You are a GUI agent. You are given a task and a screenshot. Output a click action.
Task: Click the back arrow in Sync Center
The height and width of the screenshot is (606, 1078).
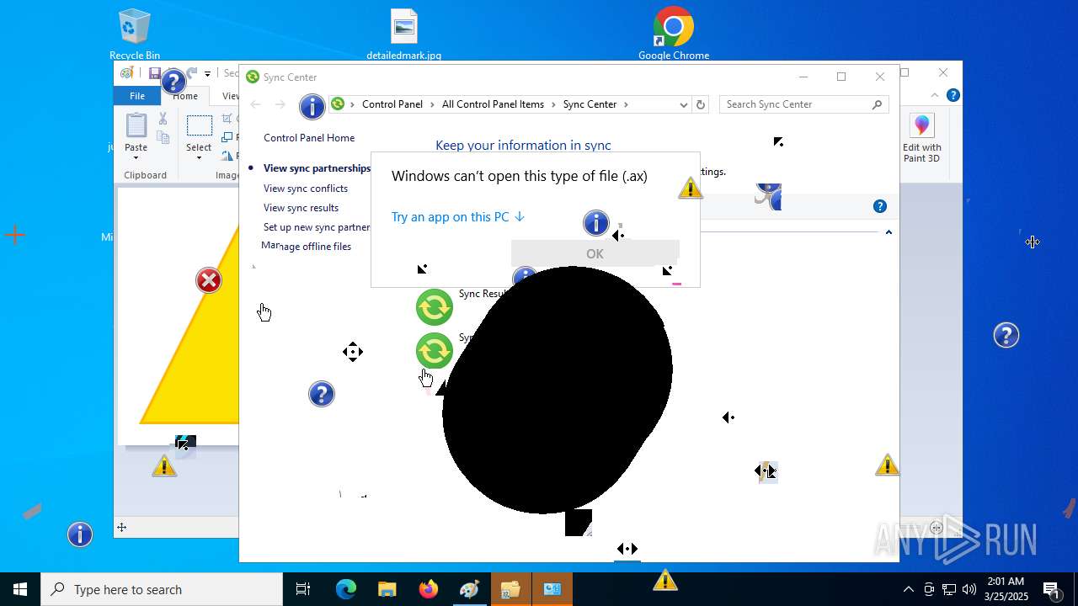256,104
